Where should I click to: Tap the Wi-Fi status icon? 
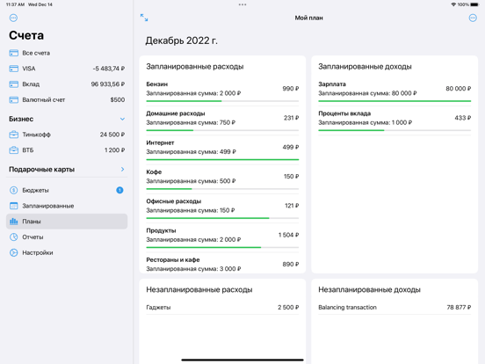click(x=453, y=4)
